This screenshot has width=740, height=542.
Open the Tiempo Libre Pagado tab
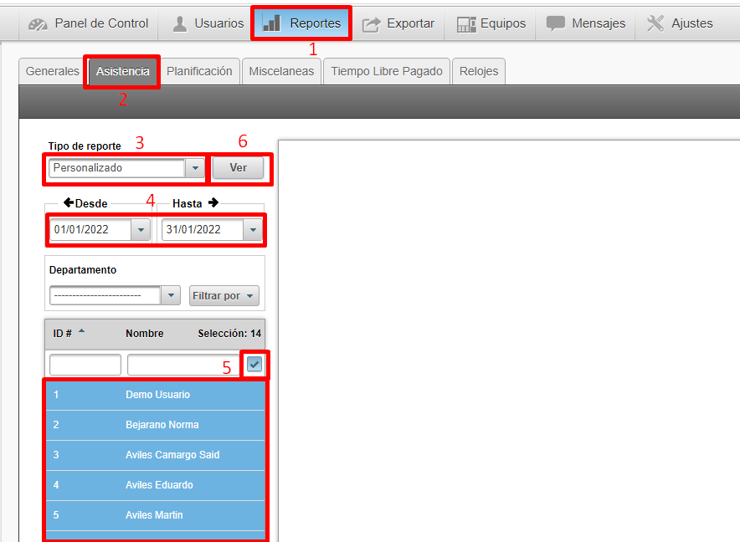click(x=386, y=71)
